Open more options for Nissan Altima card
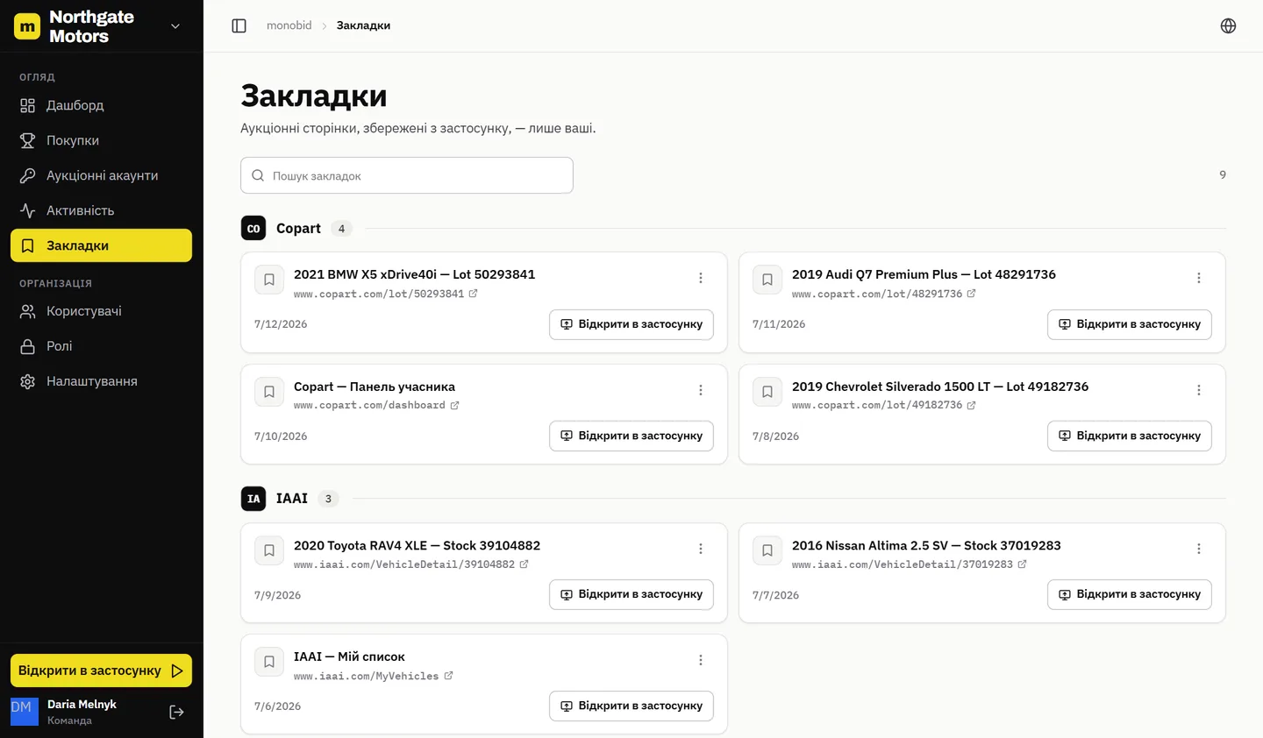1263x738 pixels. [x=1199, y=549]
